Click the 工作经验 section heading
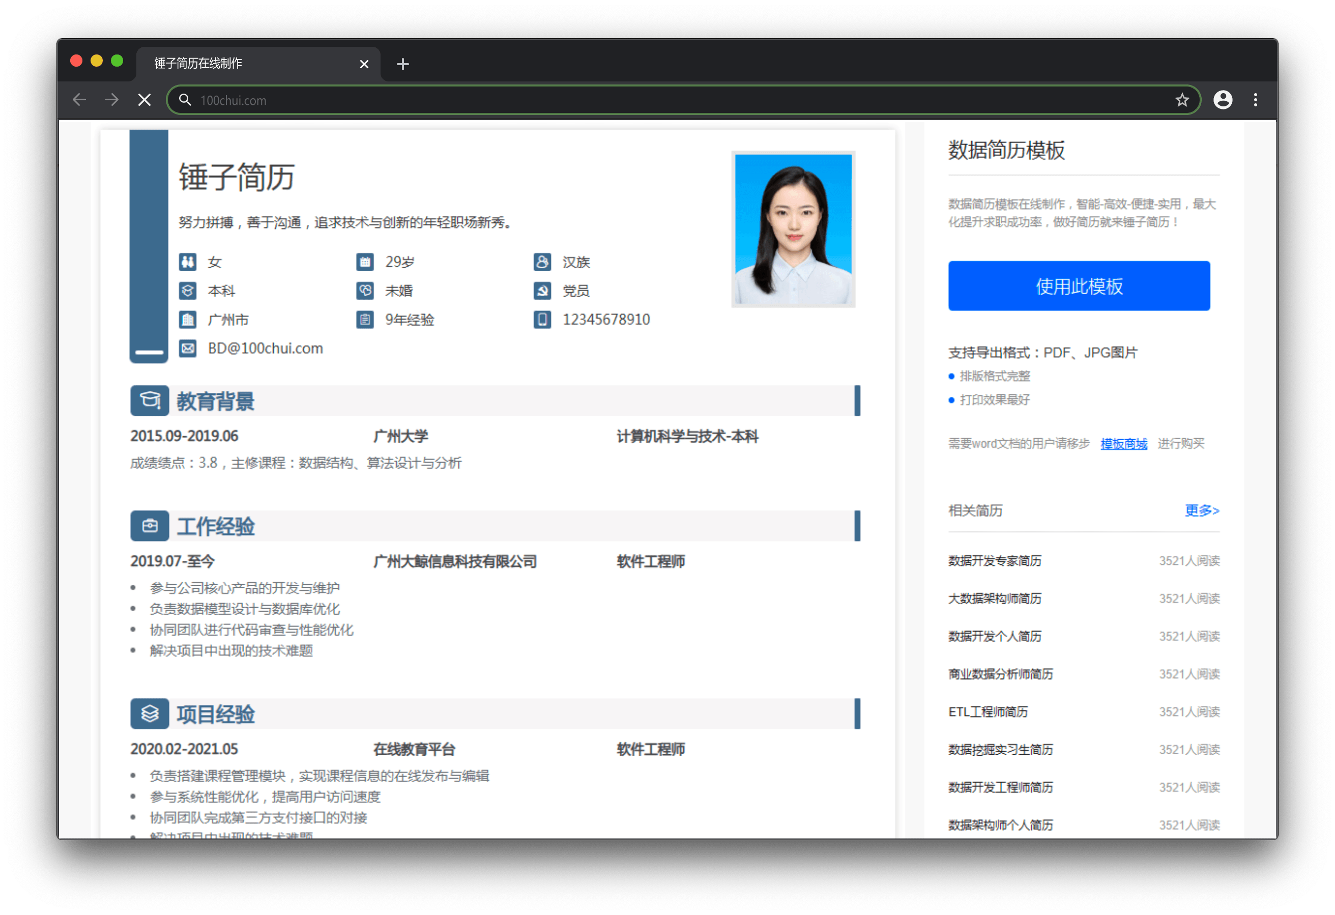 (x=215, y=527)
